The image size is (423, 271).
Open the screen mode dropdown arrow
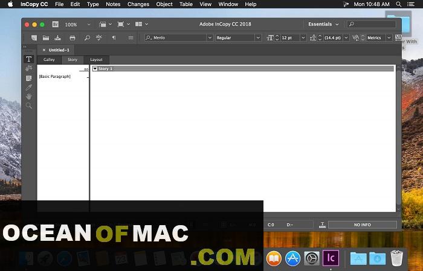coord(128,24)
